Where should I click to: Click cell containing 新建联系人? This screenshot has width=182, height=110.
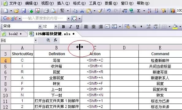(x=160, y=78)
